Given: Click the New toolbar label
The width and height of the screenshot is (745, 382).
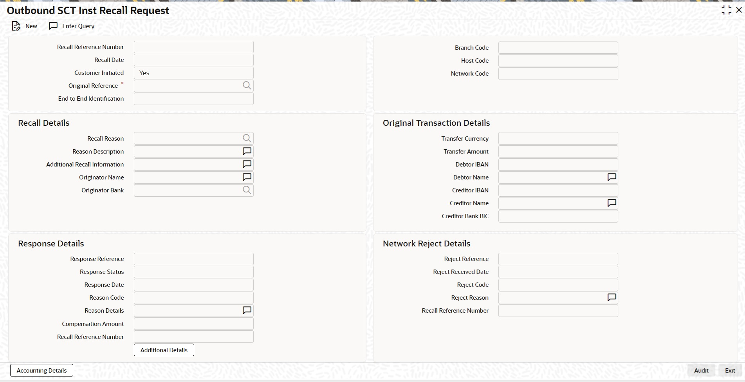Looking at the screenshot, I should point(31,26).
